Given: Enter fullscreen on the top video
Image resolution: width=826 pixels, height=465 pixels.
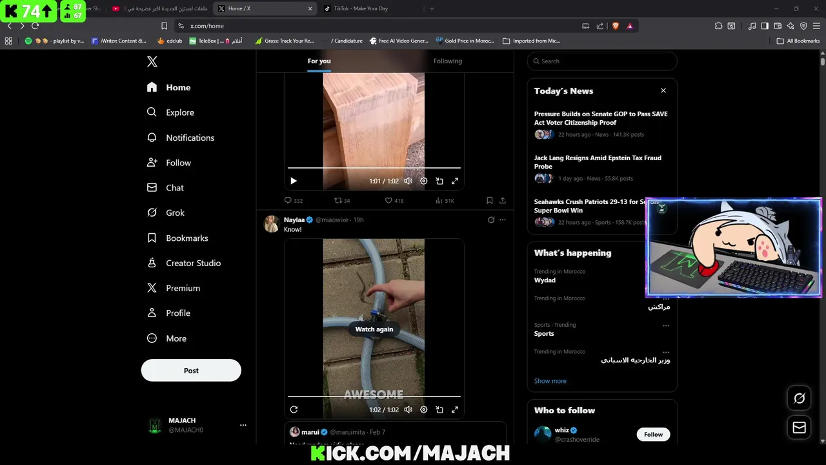Looking at the screenshot, I should 455,181.
